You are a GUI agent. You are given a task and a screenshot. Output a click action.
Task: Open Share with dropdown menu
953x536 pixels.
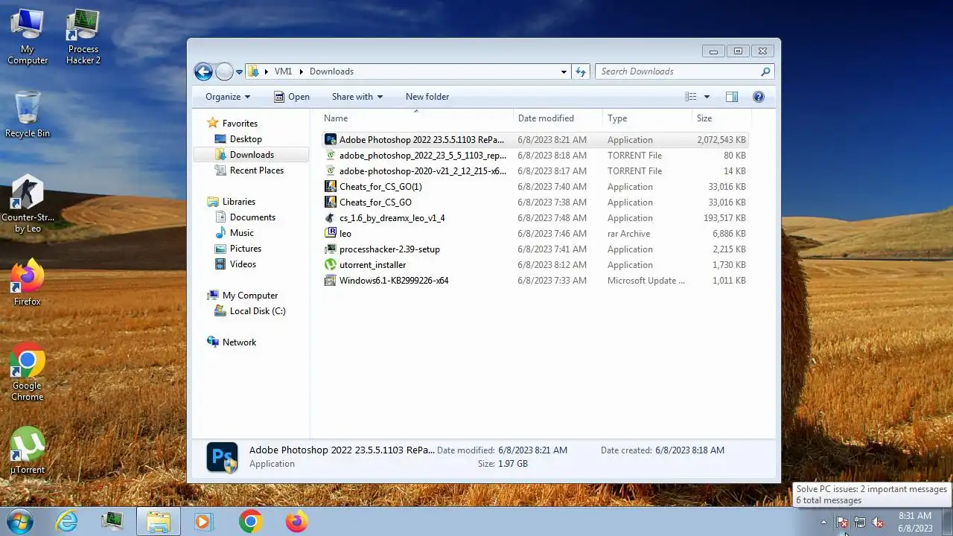click(357, 97)
